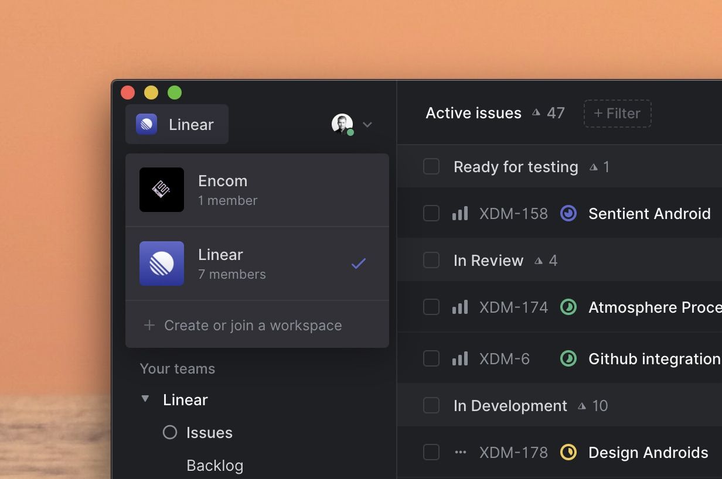Click the Linear logo in workspace button

tap(147, 124)
